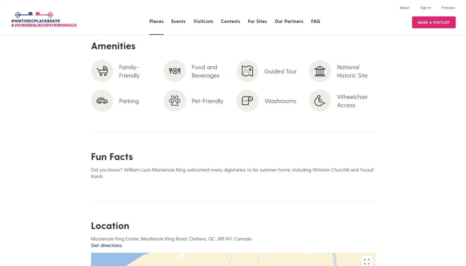The image size is (466, 266).
Task: Click the Pet-Friendly paw icon
Action: [x=175, y=101]
